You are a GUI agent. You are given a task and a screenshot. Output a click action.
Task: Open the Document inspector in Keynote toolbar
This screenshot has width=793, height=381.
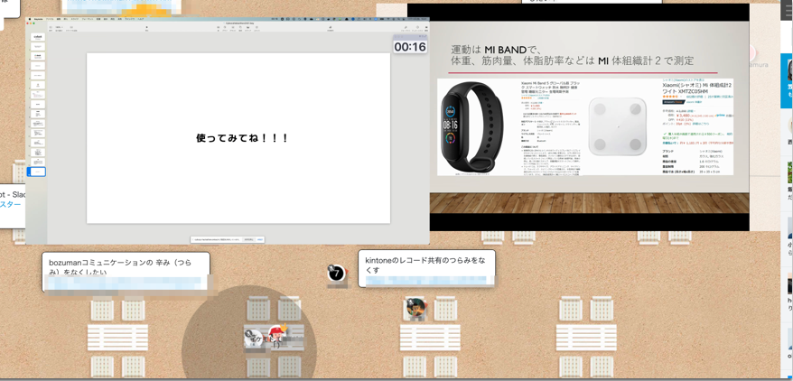coord(426,28)
